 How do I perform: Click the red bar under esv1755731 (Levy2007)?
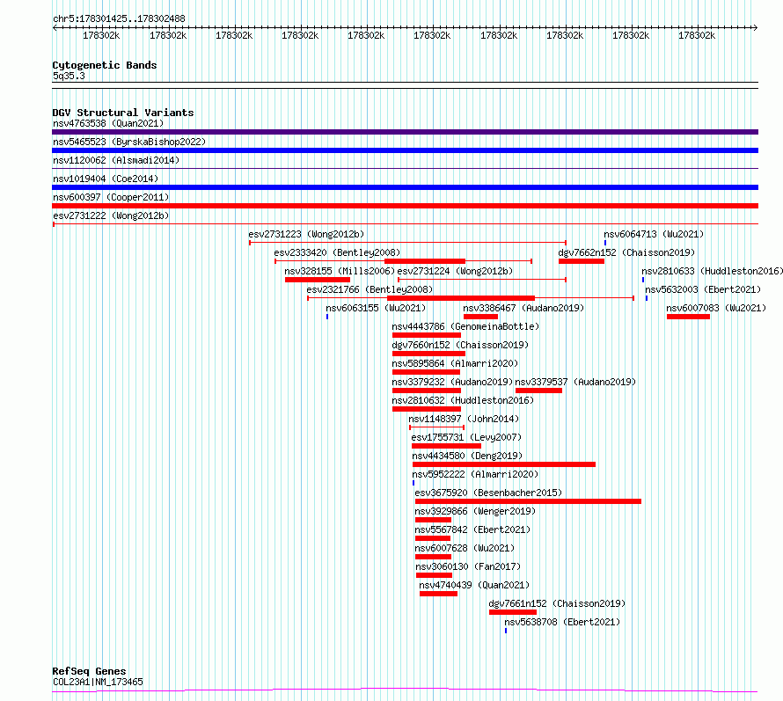pyautogui.click(x=446, y=446)
